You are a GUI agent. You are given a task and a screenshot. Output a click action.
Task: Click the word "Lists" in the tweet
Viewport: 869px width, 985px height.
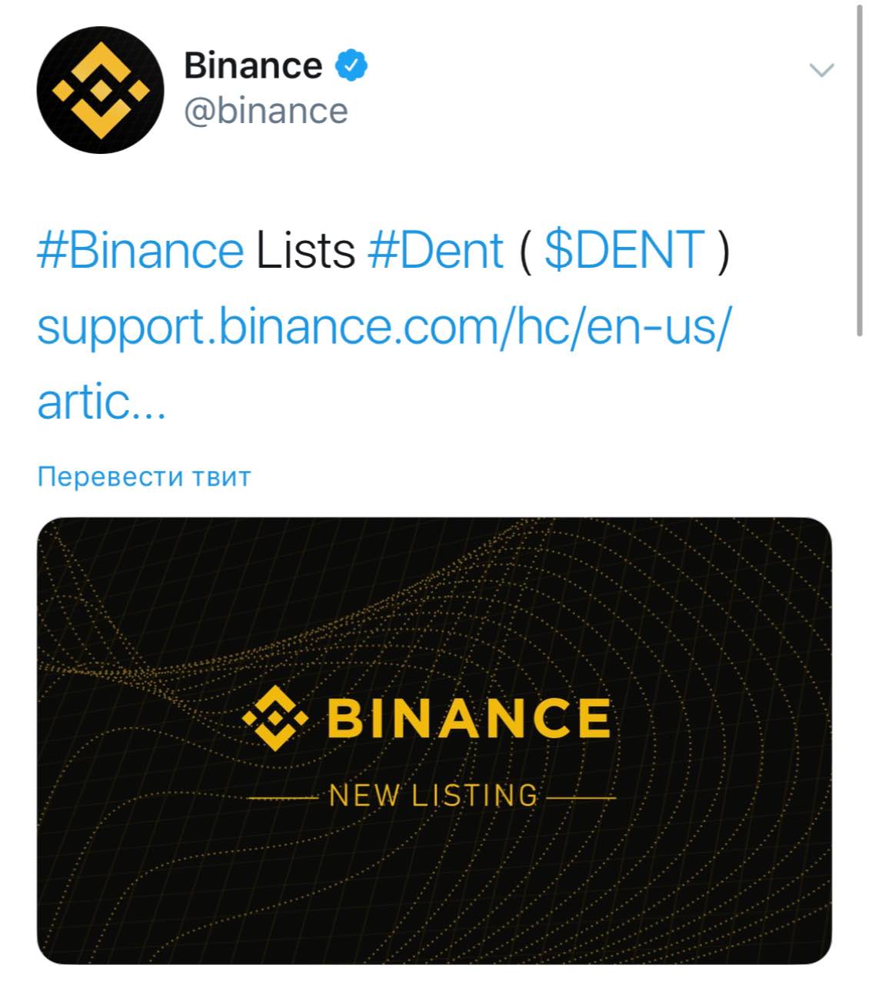click(305, 250)
